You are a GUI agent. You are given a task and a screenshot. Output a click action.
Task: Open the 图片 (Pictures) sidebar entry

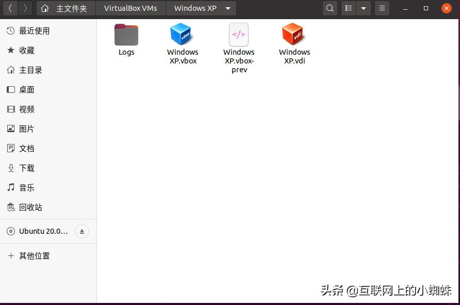(x=26, y=129)
